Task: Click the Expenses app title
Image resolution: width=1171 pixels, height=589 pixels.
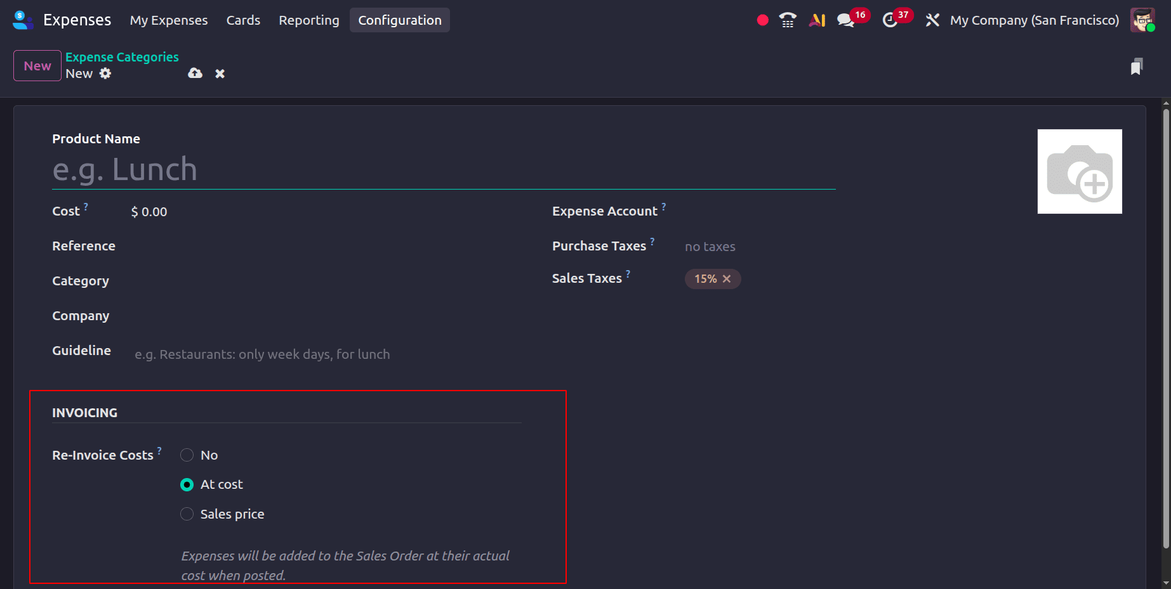Action: coord(77,20)
